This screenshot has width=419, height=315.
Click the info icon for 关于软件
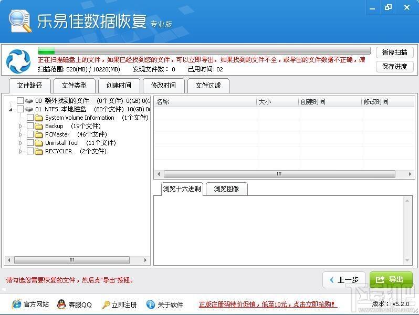click(x=151, y=304)
